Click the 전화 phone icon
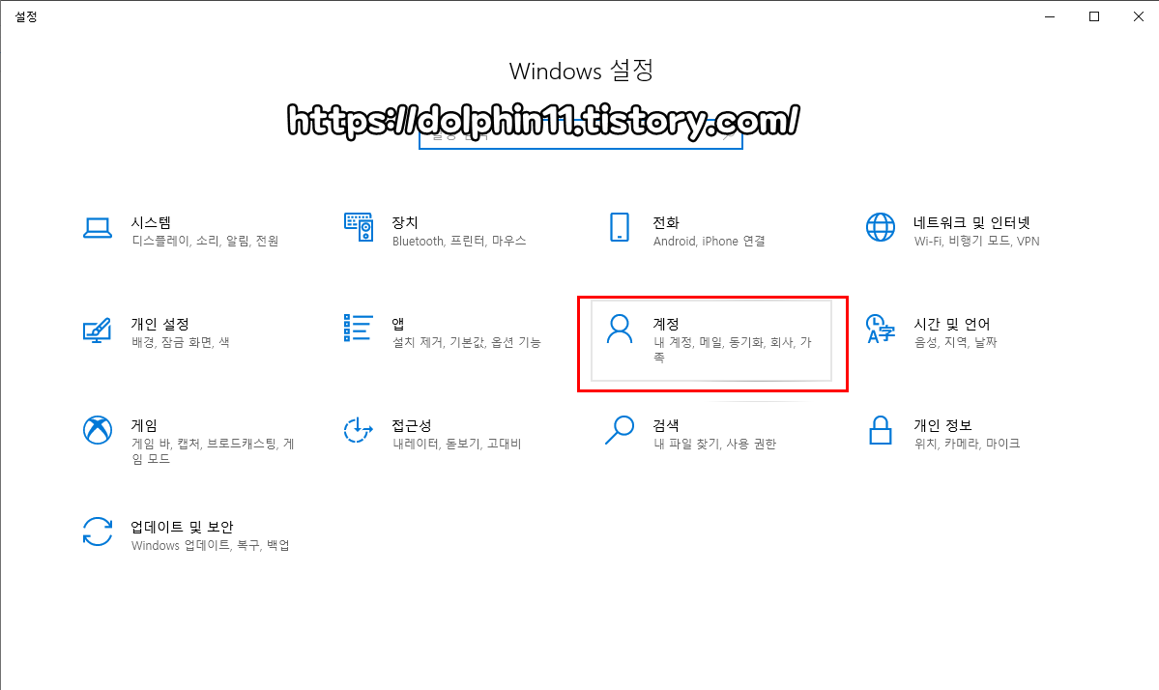This screenshot has width=1159, height=690. pos(620,227)
